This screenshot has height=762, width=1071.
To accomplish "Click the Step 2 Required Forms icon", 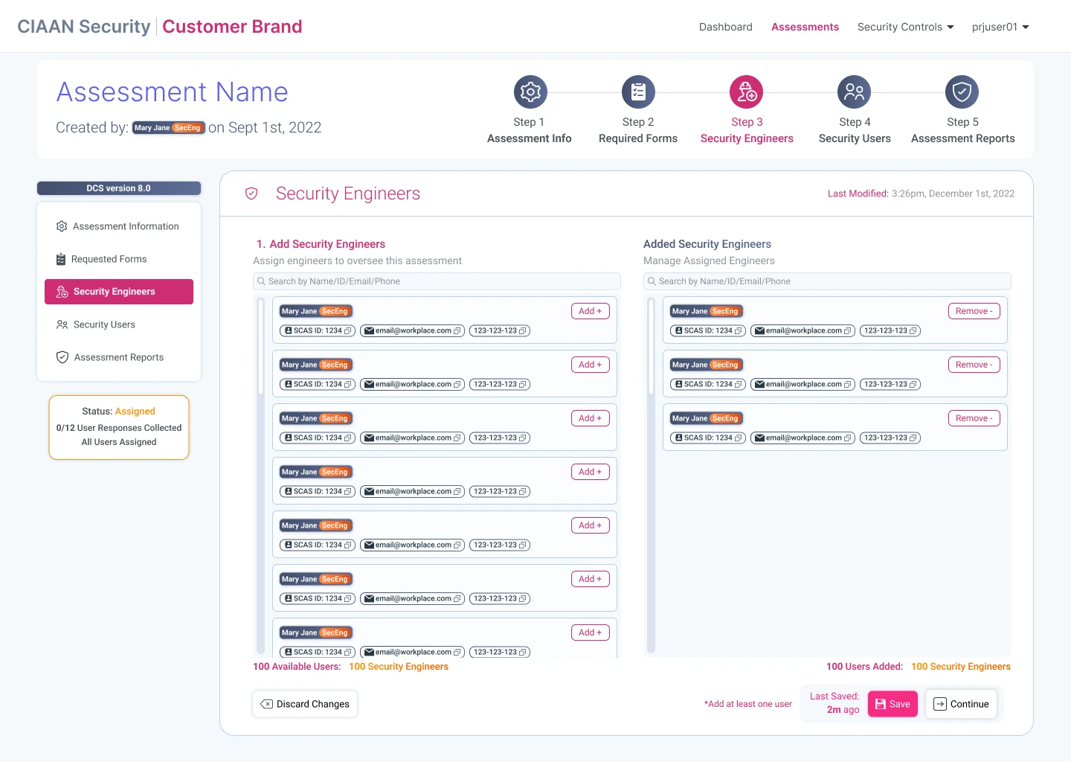I will coord(638,92).
